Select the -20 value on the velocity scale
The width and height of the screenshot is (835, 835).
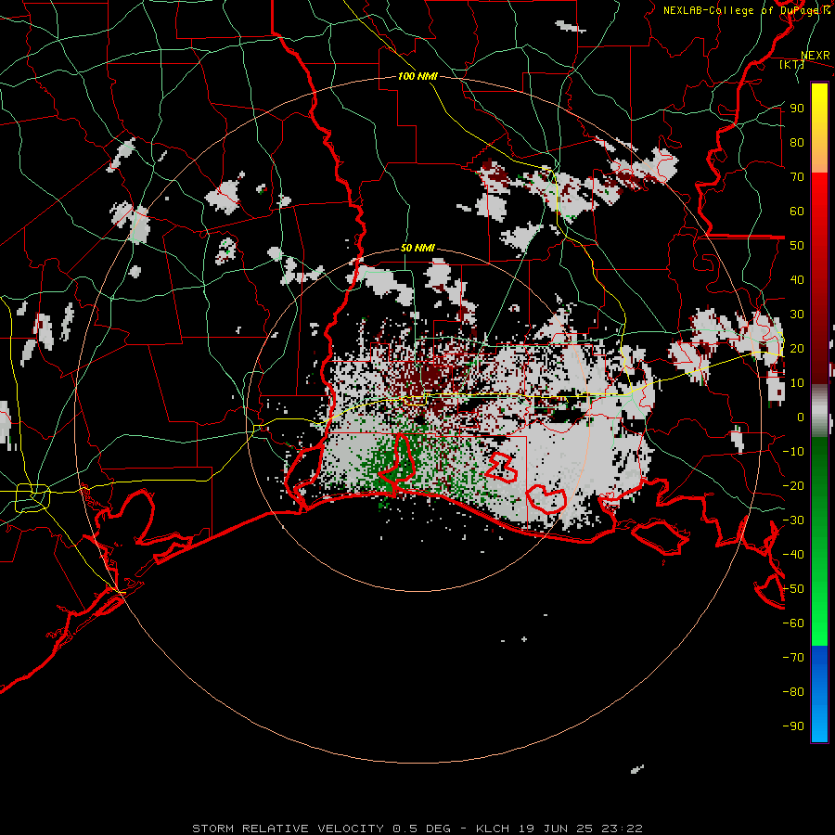pos(793,485)
